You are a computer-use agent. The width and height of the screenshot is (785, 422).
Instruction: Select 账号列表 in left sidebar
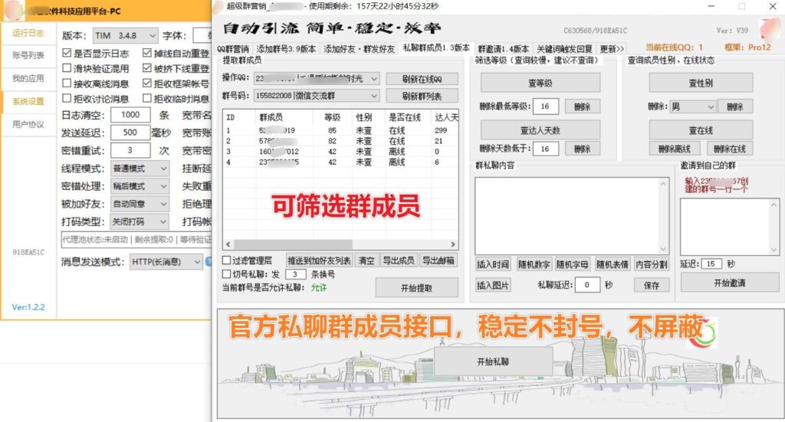[x=28, y=55]
